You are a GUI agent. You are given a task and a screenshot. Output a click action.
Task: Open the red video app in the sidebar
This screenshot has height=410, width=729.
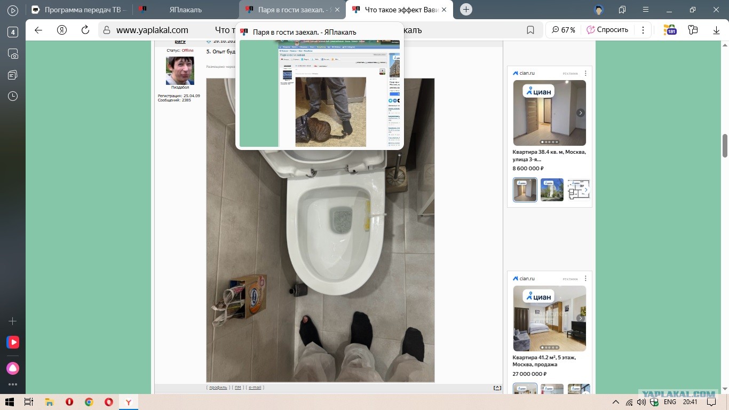(13, 342)
